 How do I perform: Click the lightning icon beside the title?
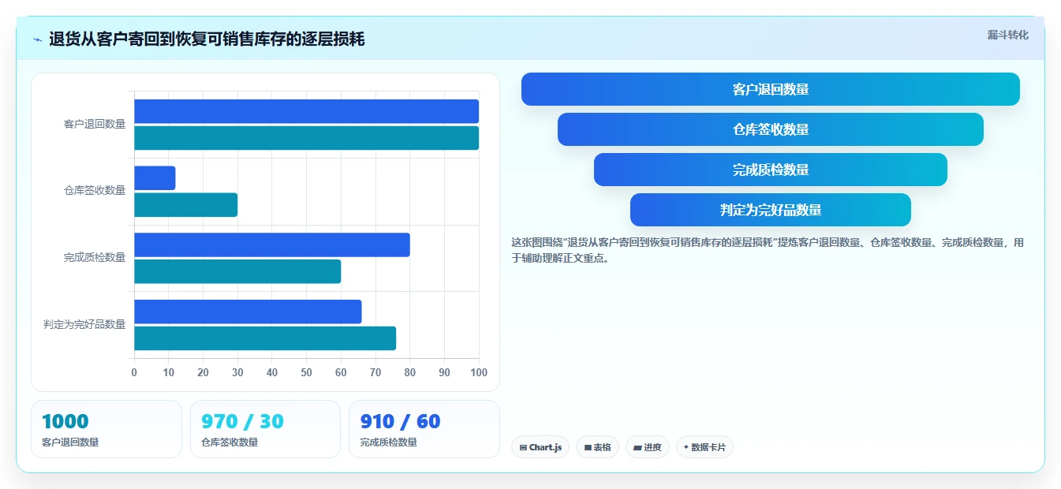[x=37, y=39]
